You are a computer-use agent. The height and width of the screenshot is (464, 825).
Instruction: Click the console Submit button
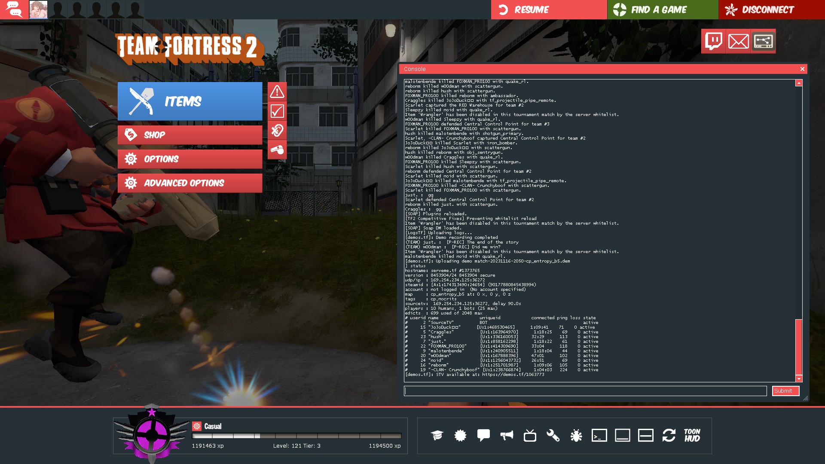[785, 391]
